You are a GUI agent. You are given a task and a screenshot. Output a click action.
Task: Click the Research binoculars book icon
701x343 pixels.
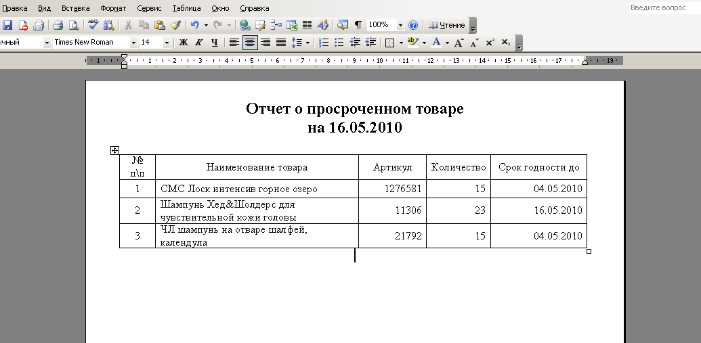pos(108,25)
